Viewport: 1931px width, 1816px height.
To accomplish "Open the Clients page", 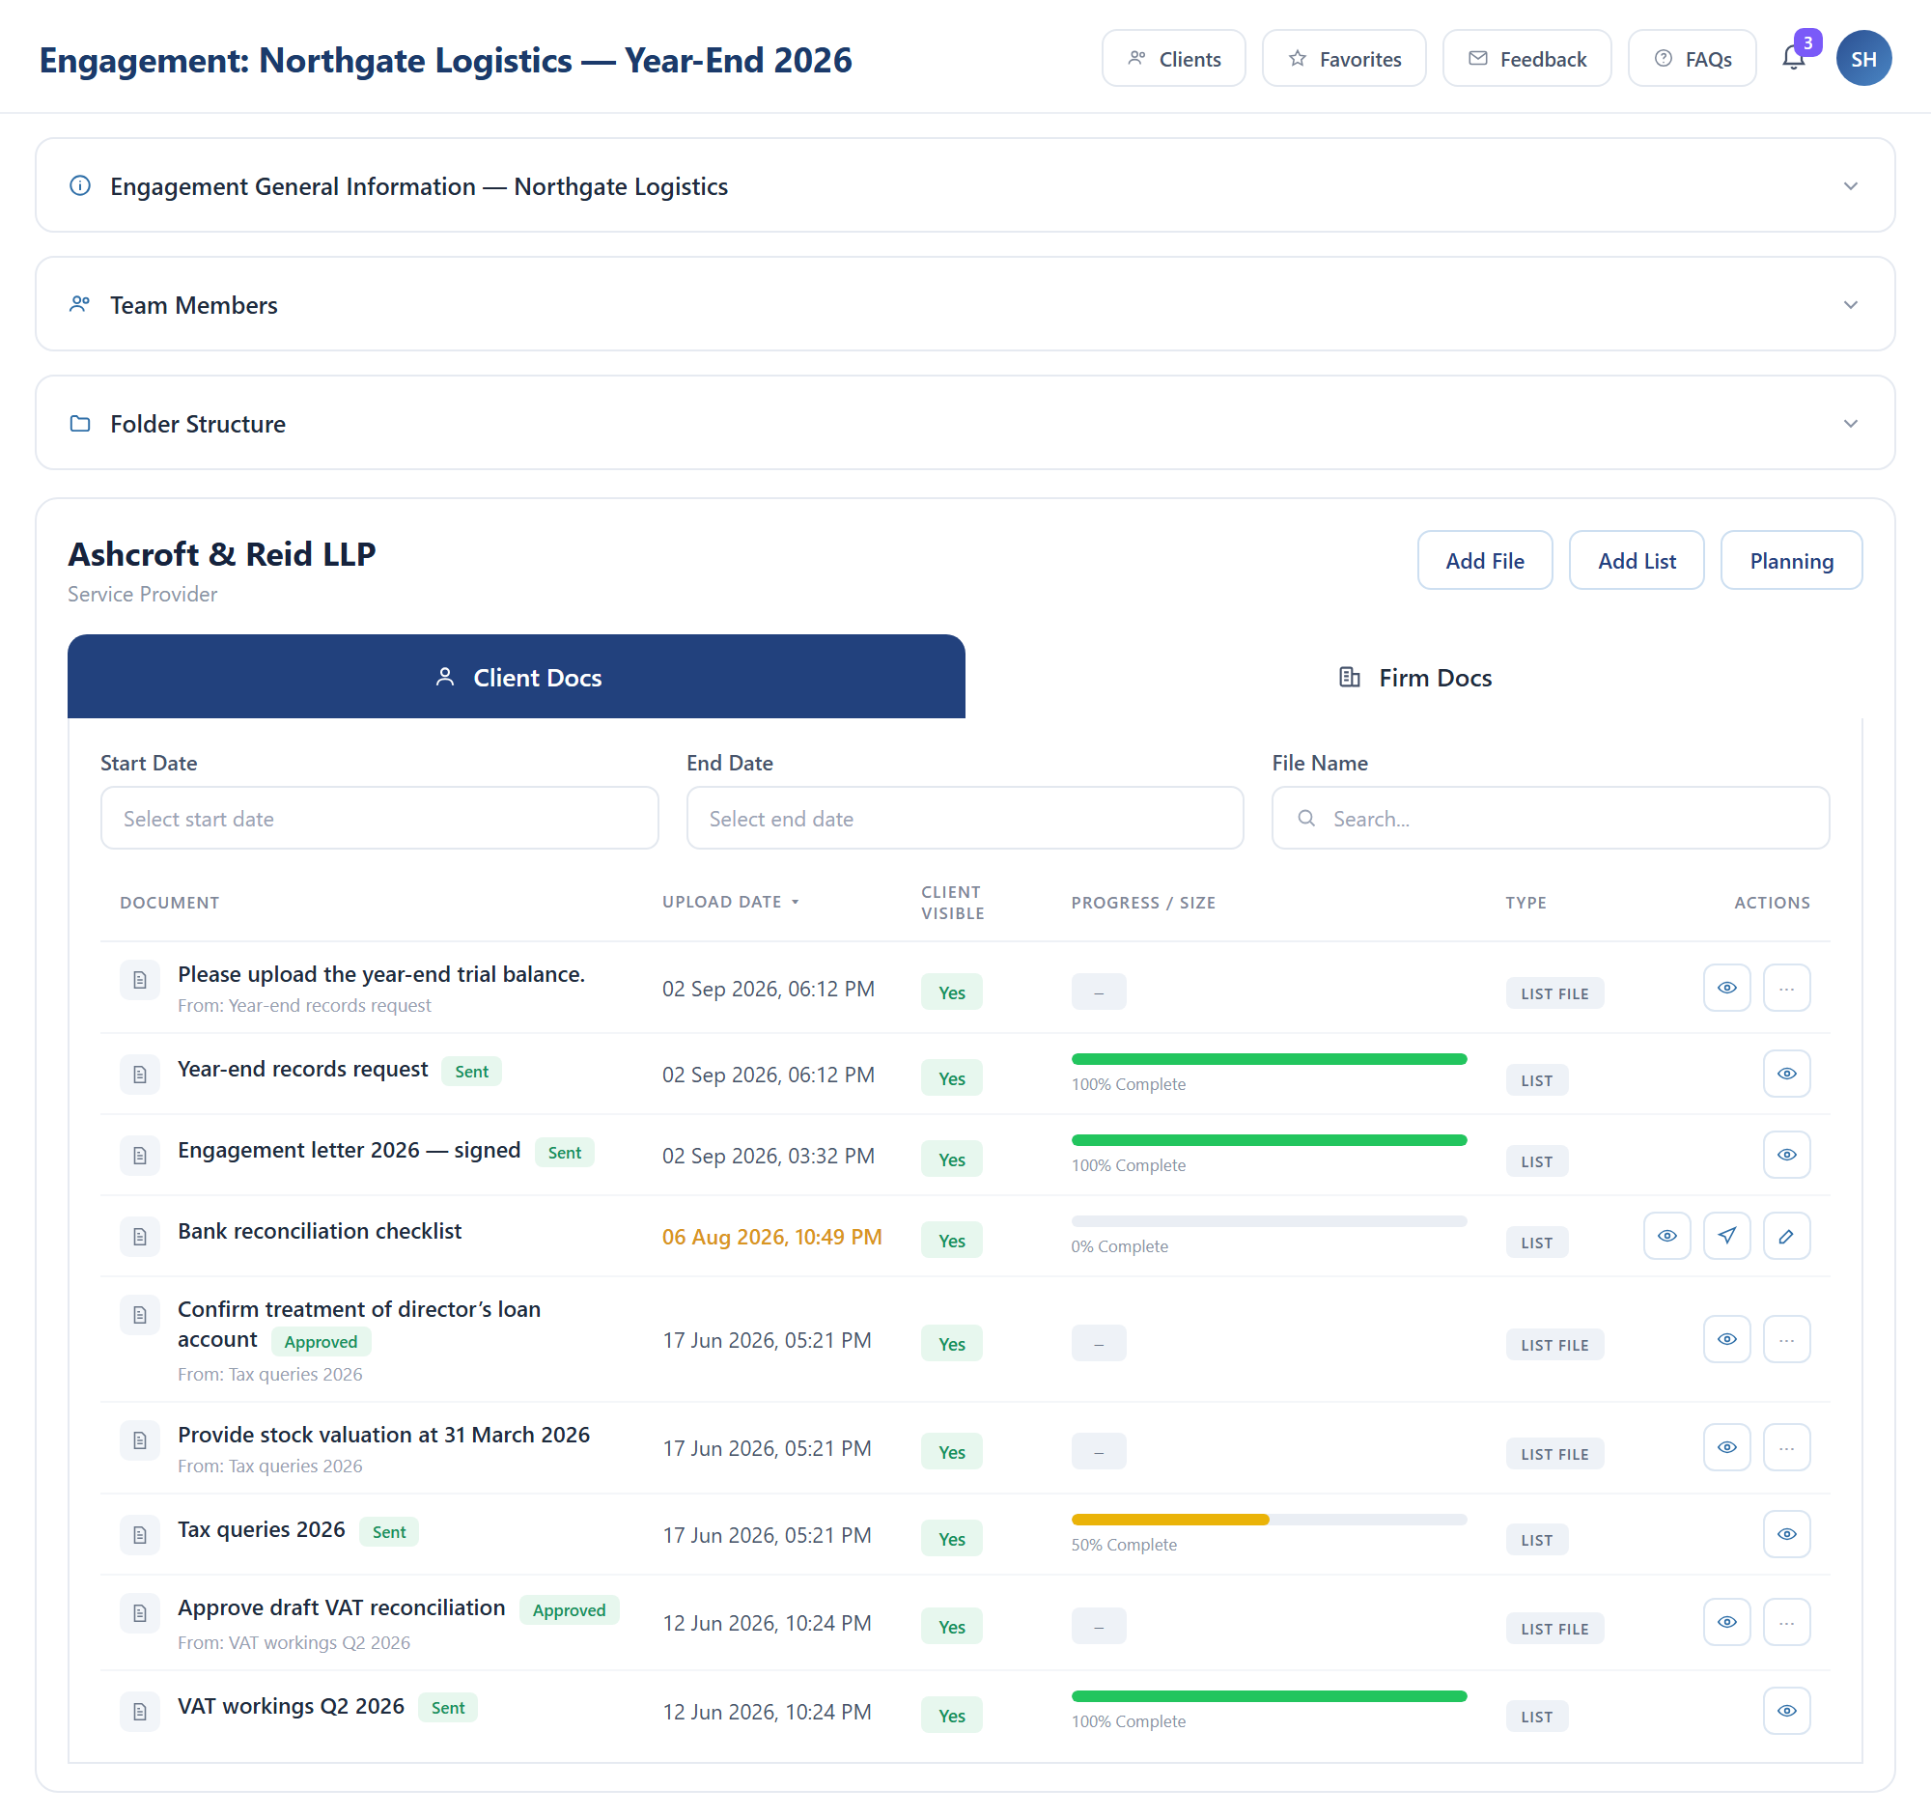I will pos(1173,58).
